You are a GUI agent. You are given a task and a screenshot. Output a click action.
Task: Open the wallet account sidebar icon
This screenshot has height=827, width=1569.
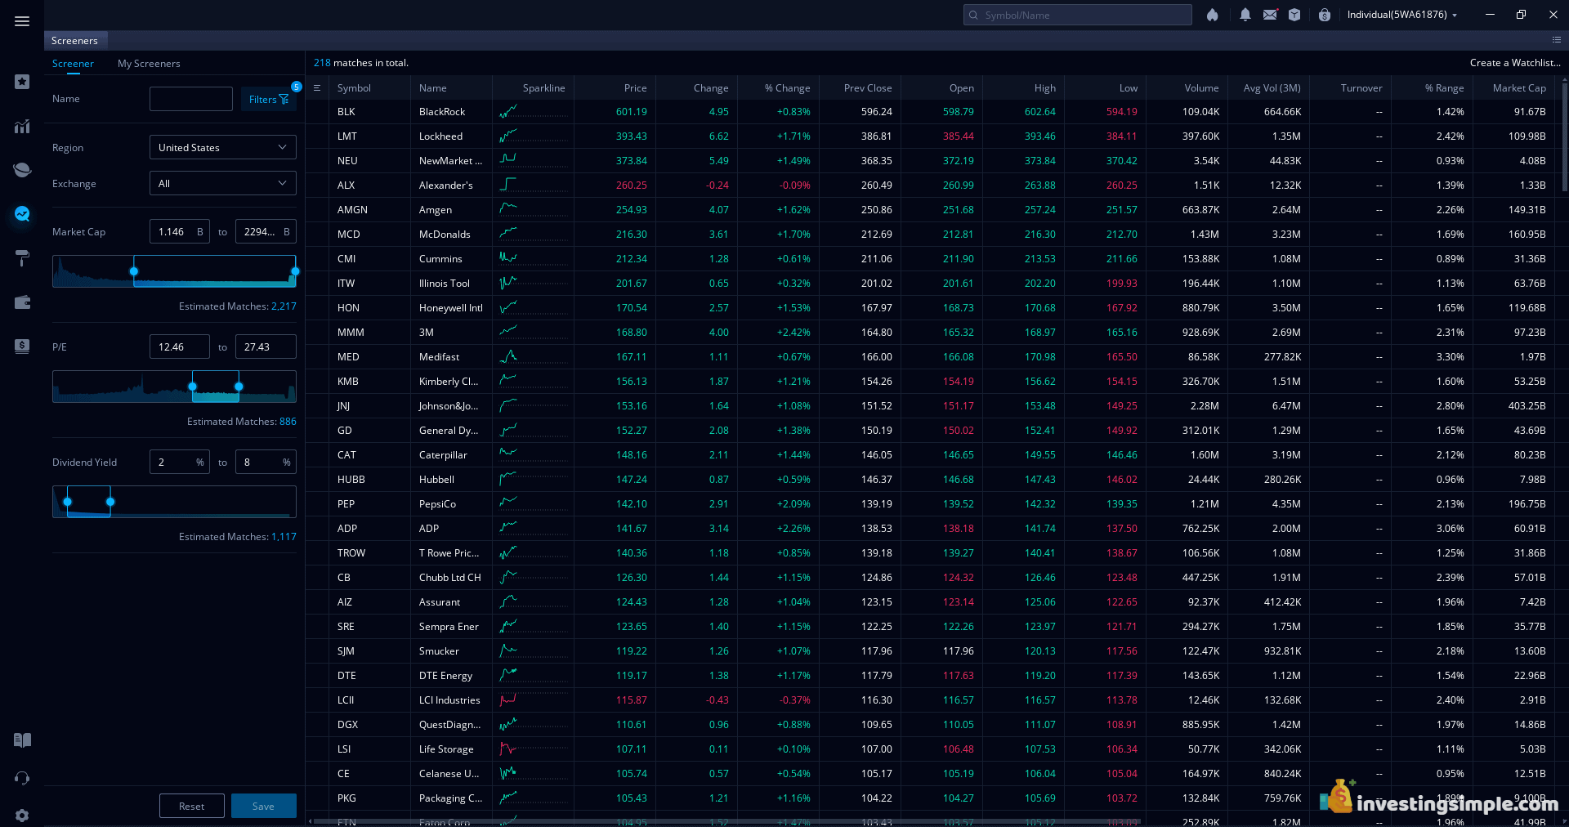coord(22,302)
